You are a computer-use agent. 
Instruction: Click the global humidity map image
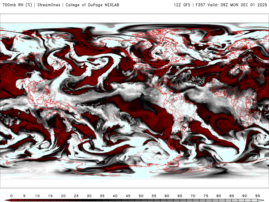point(134,101)
